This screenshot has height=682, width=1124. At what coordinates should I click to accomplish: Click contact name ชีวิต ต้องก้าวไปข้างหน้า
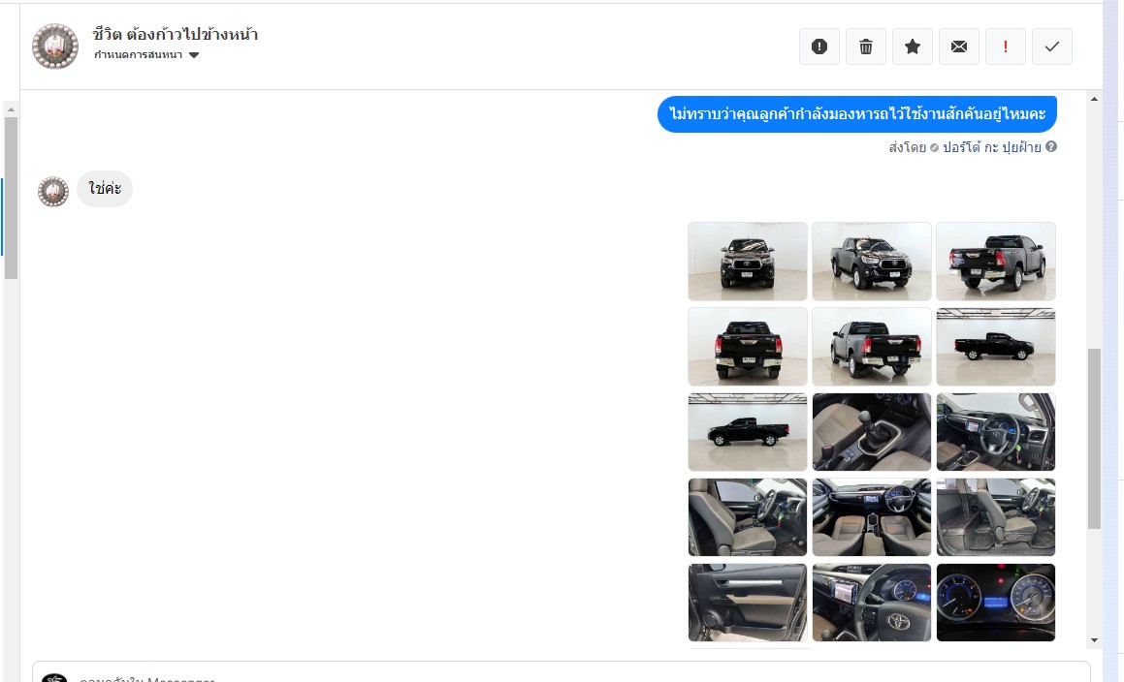tap(176, 34)
